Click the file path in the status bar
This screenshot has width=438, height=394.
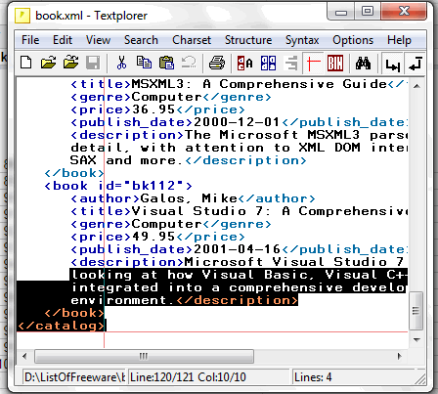(74, 377)
